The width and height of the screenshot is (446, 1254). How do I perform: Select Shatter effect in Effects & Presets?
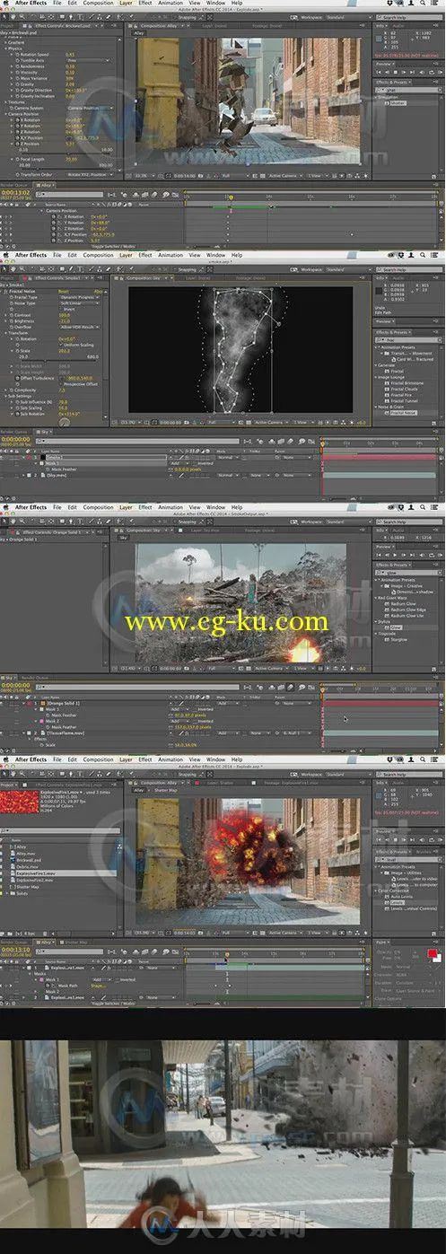pyautogui.click(x=398, y=101)
